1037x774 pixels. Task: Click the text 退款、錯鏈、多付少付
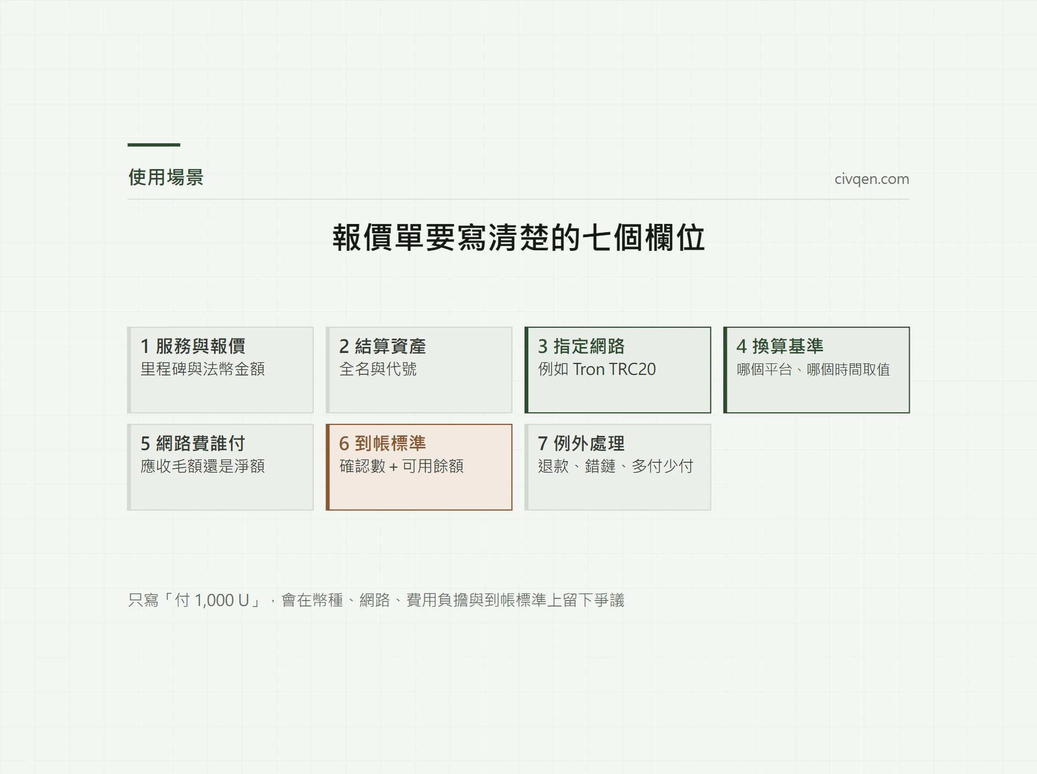[x=616, y=466]
